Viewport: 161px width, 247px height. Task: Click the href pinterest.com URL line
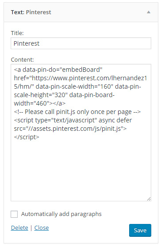coord(80,78)
